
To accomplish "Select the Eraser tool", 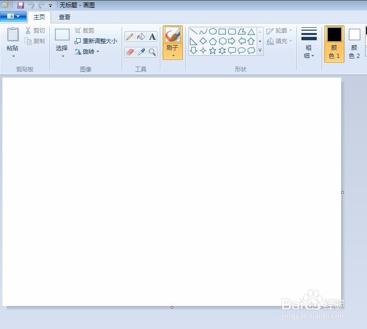I will click(130, 52).
